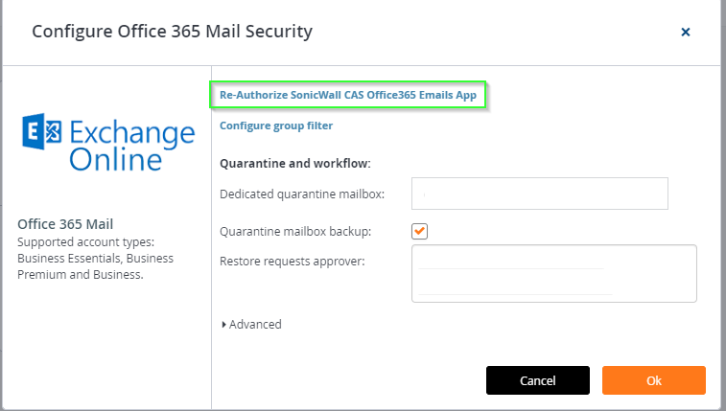Open the Configure group filter link
This screenshot has width=726, height=411.
point(276,126)
